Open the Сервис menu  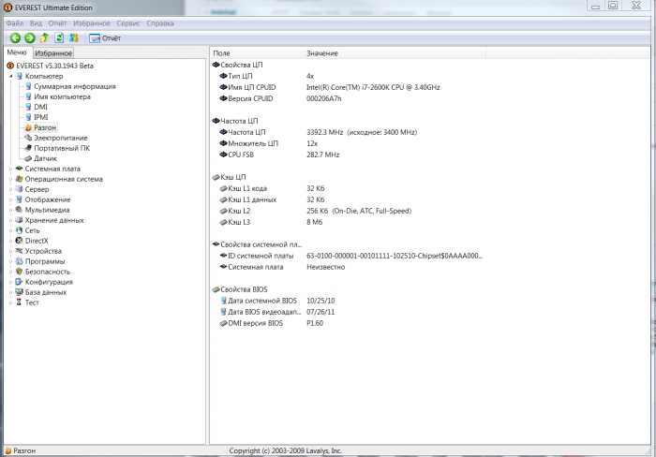[128, 23]
